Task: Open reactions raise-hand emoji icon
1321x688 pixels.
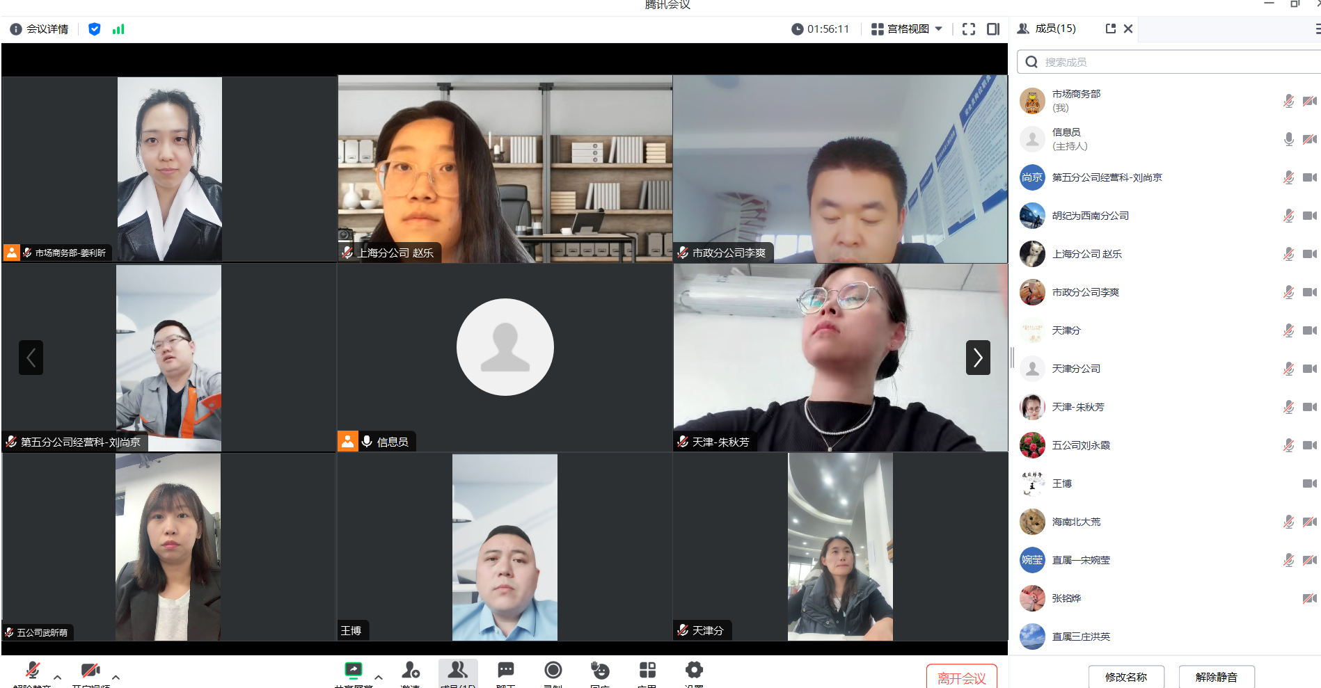Action: point(600,670)
